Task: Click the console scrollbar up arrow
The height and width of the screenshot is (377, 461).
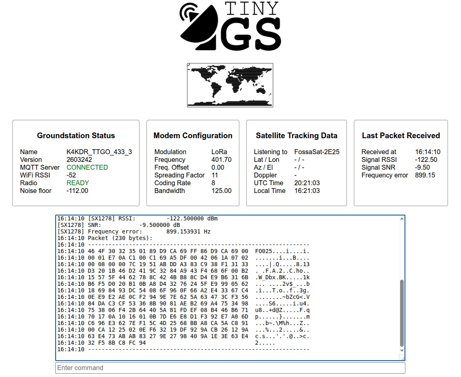Action: coord(402,219)
